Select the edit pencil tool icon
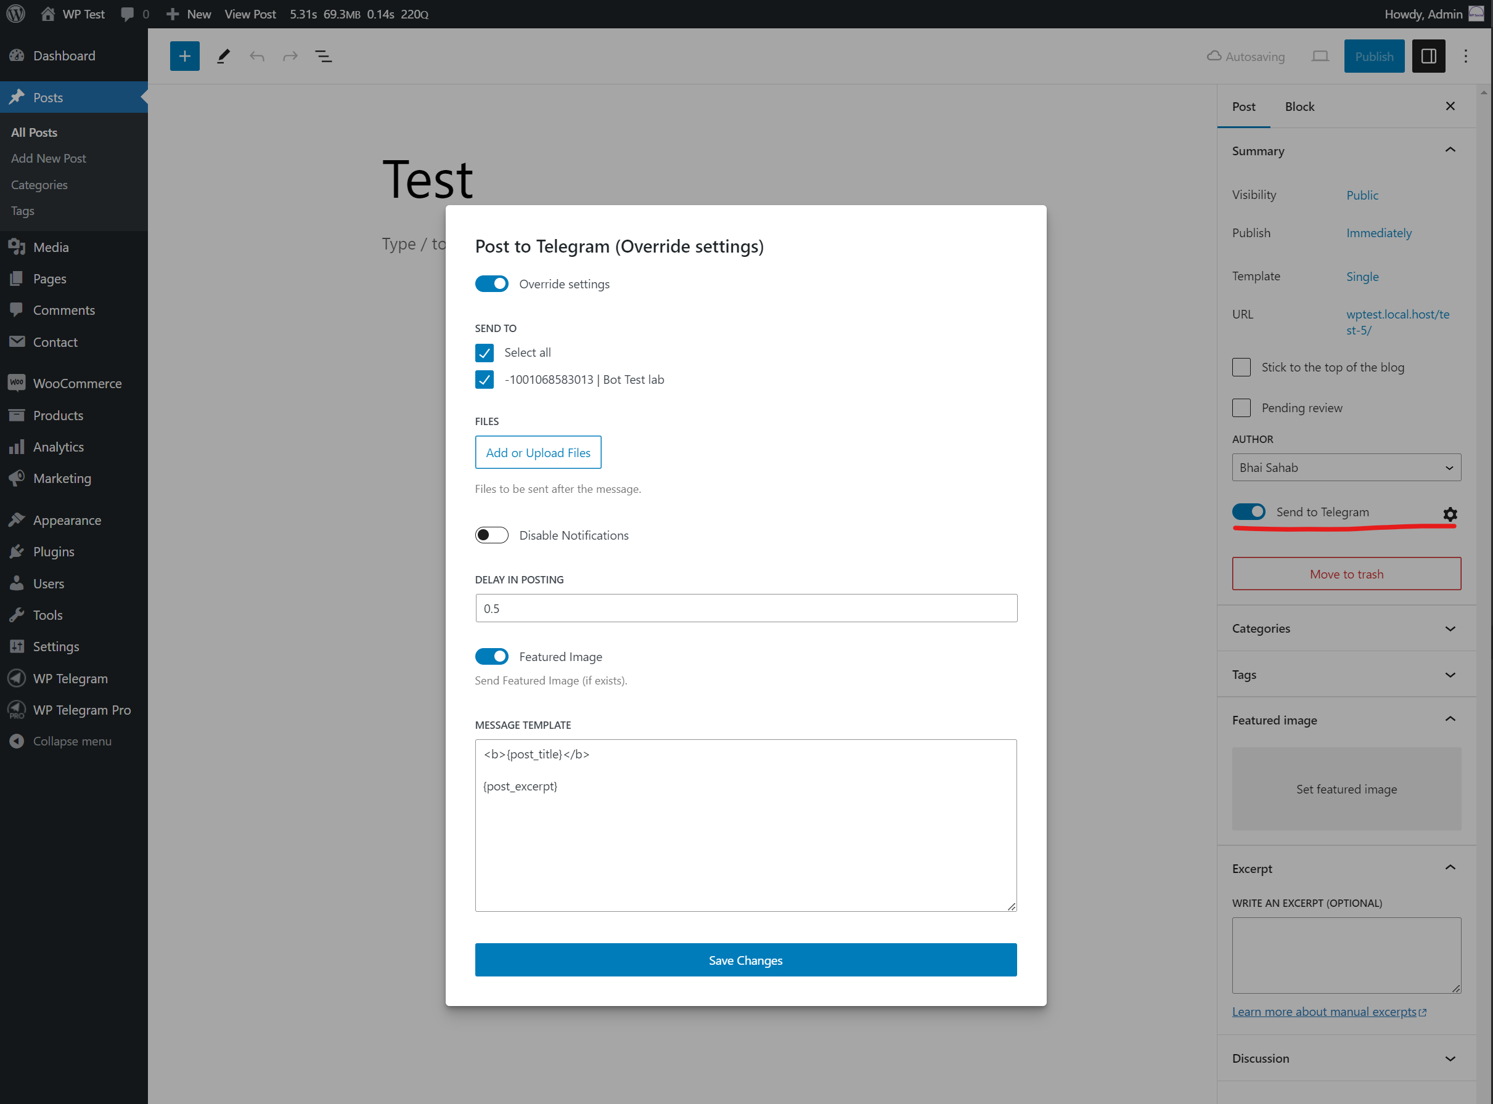 (223, 56)
